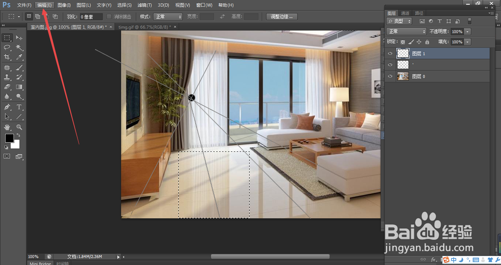Screen dimensions: 501x265
Task: Select the Dodge tool
Action: point(19,96)
